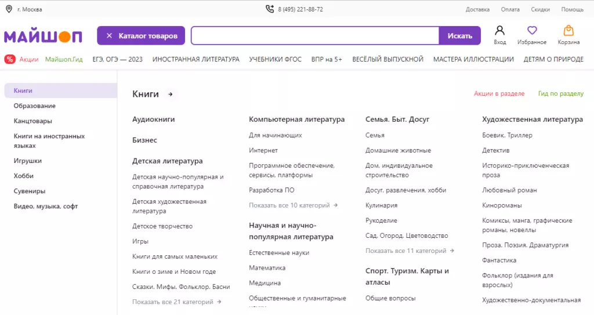This screenshot has width=594, height=315.
Task: Open favorites via the heart icon
Action: [532, 30]
